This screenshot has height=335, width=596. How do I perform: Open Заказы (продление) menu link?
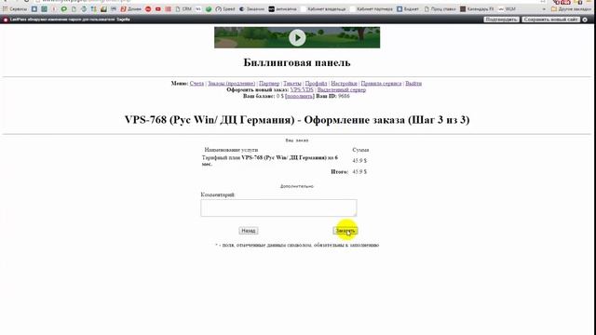point(232,83)
